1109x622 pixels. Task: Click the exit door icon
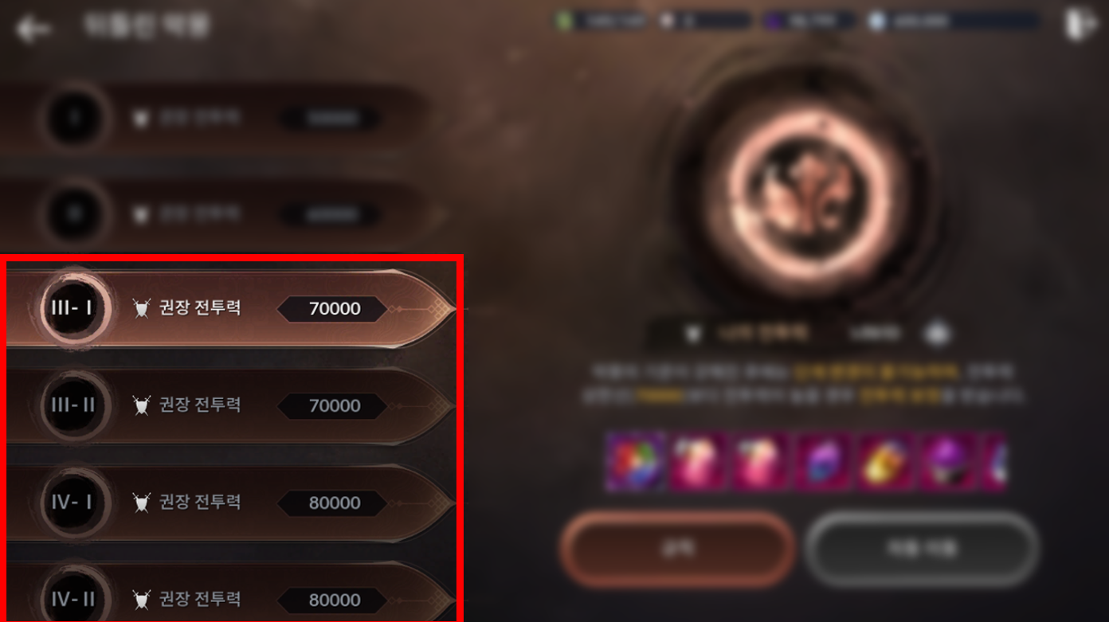pos(1080,25)
